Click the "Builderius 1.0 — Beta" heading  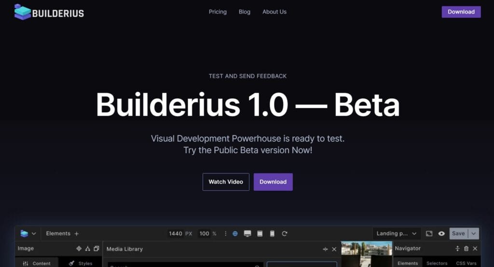coord(247,105)
